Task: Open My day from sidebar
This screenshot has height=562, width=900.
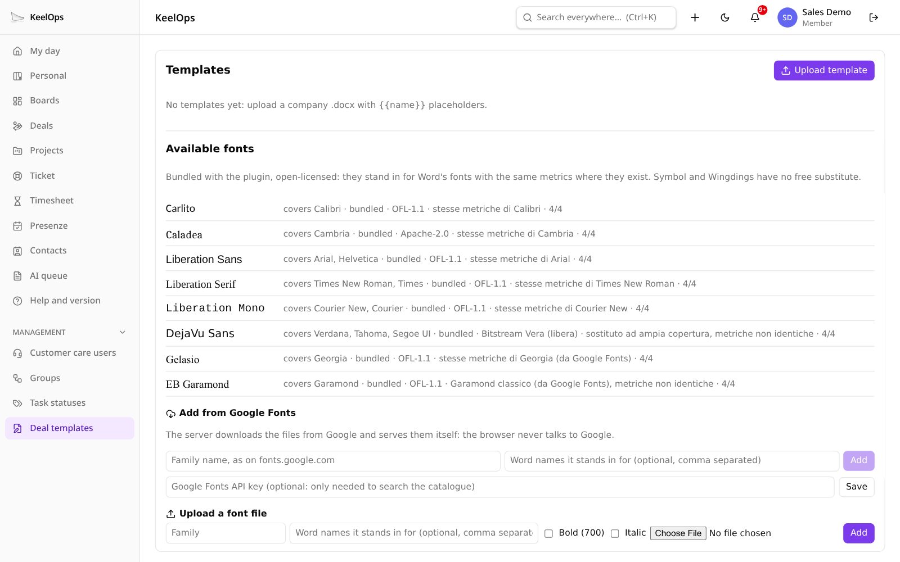Action: coord(70,51)
